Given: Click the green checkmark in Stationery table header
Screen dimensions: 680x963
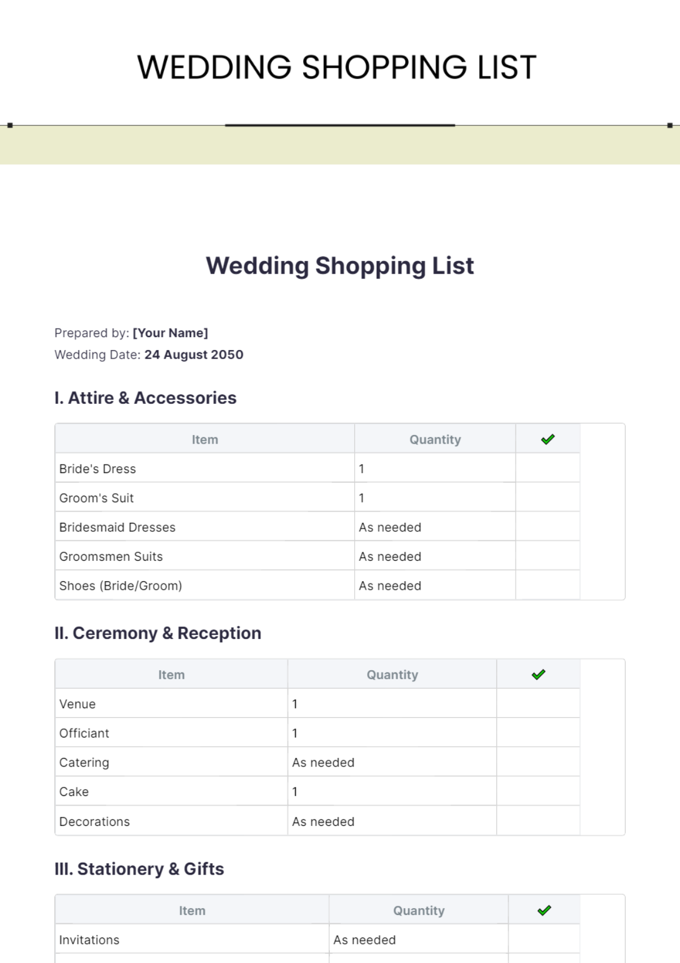Looking at the screenshot, I should [x=544, y=910].
